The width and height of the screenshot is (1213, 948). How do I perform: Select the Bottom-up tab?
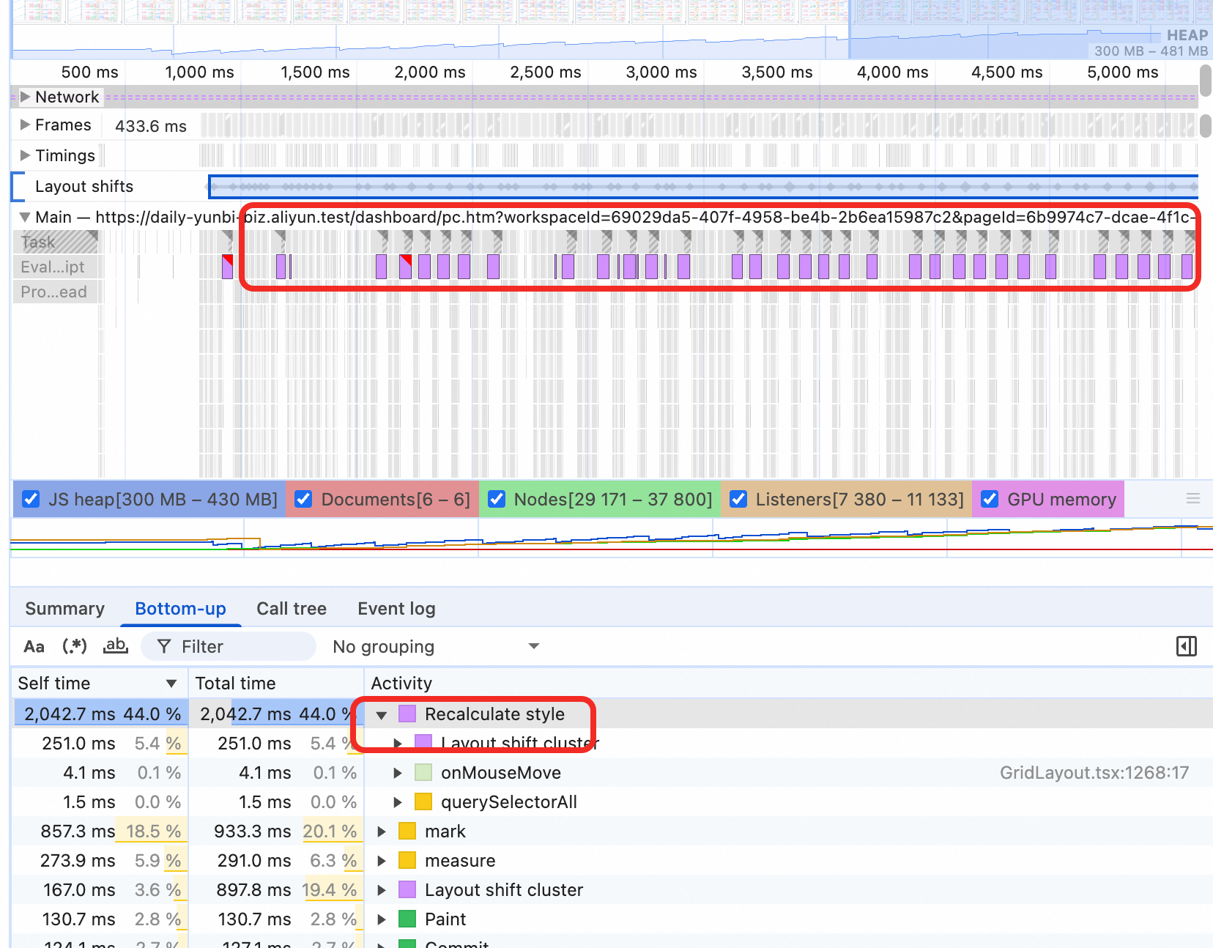(x=180, y=609)
